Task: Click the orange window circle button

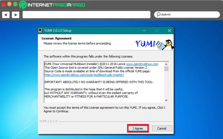Action: 9,4
